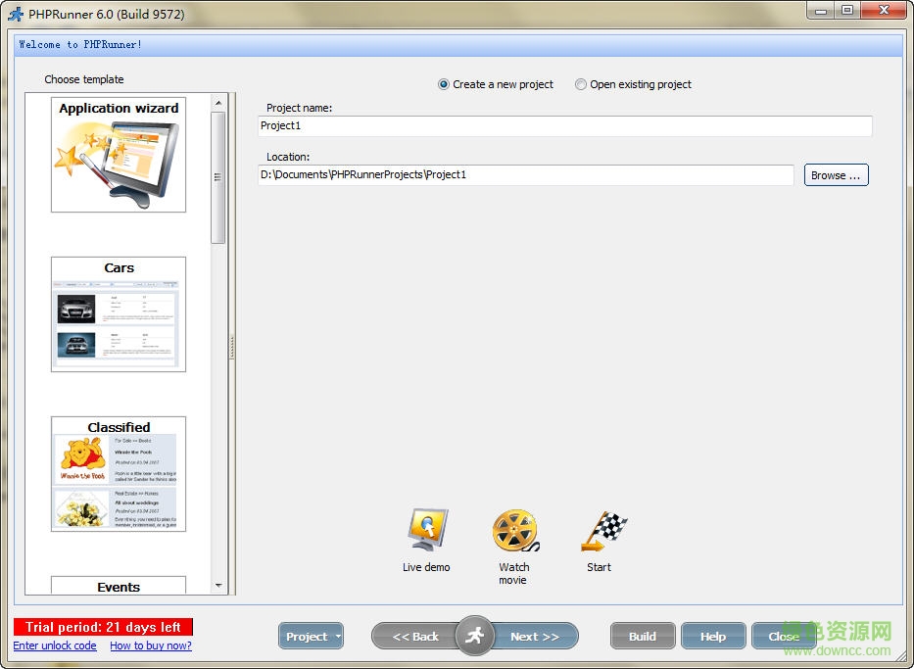914x669 pixels.
Task: Open the Enter unlock code link
Action: (x=55, y=645)
